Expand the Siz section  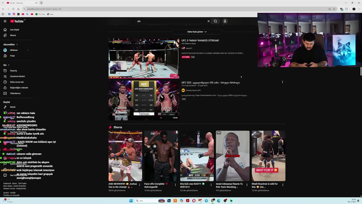pos(6,65)
